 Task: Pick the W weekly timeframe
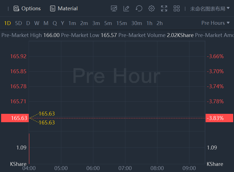tap(37, 23)
